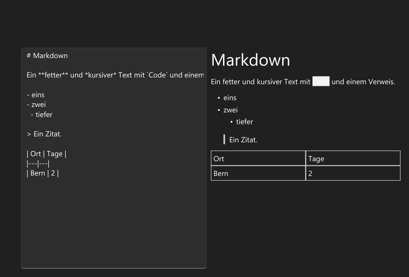Click '**fetter**' in the editor source line
This screenshot has height=277, width=409.
(x=53, y=75)
